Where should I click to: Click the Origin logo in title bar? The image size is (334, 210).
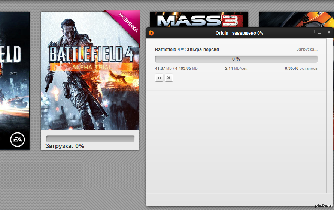(x=151, y=33)
